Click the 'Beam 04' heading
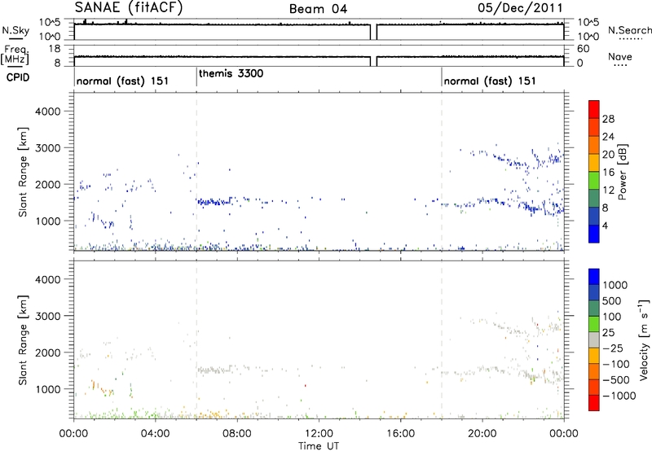This screenshot has height=451, width=652. [x=318, y=9]
